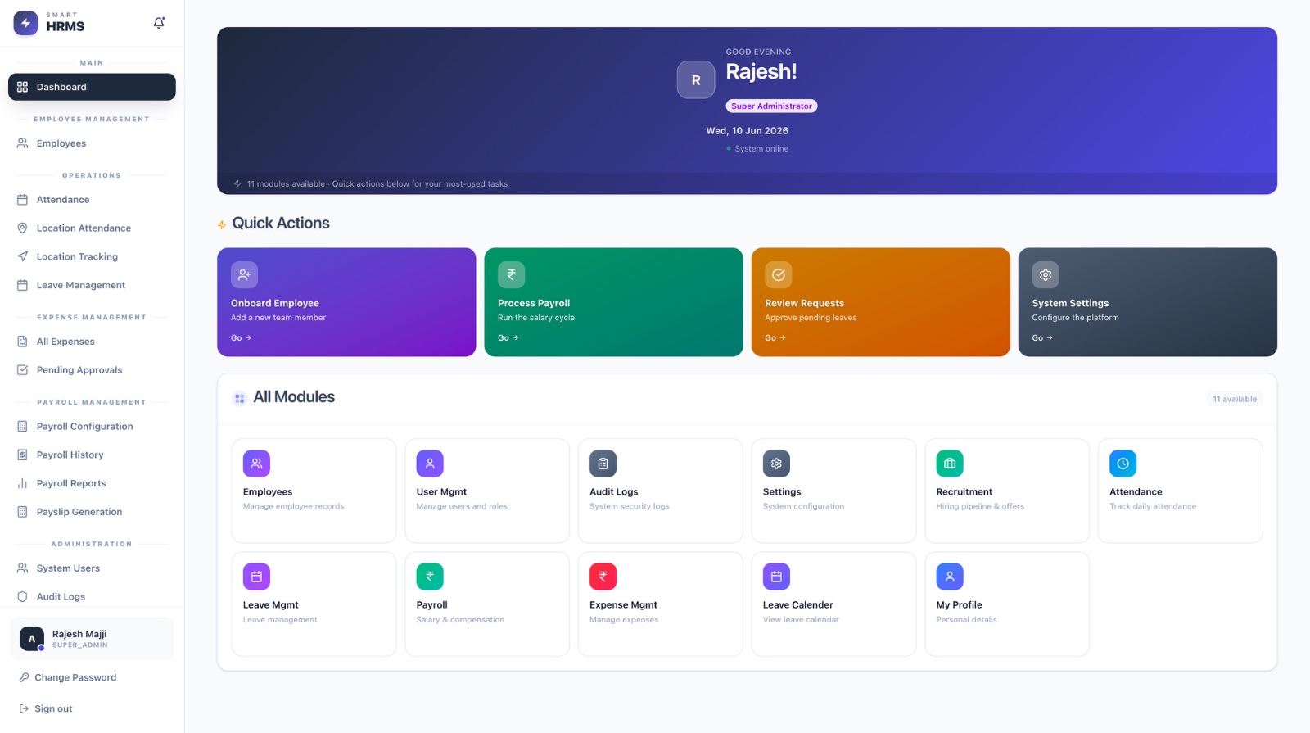The height and width of the screenshot is (733, 1310).
Task: Click Location Attendance pin icon in sidebar
Action: 22,228
